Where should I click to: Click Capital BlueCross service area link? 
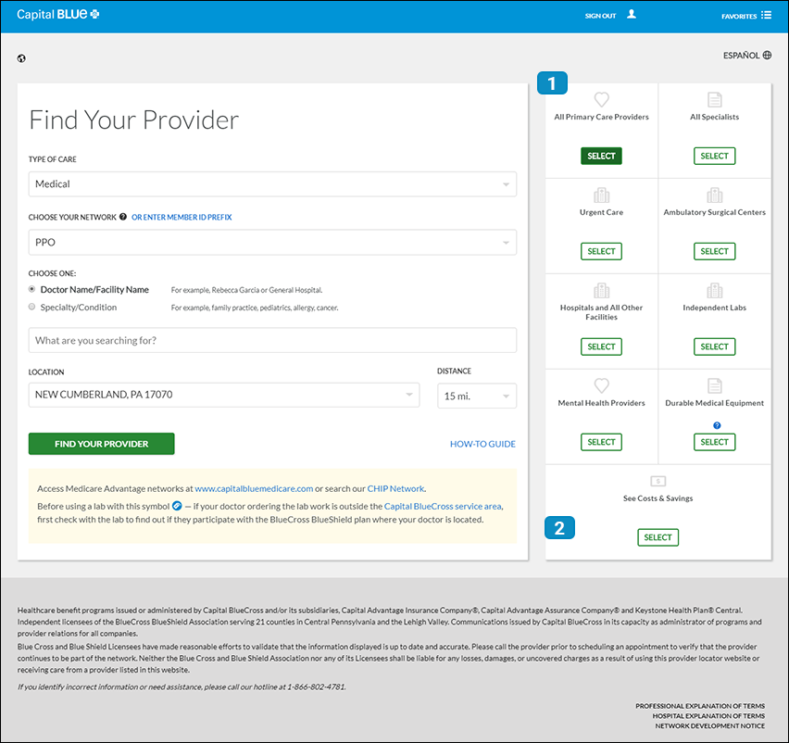[443, 506]
